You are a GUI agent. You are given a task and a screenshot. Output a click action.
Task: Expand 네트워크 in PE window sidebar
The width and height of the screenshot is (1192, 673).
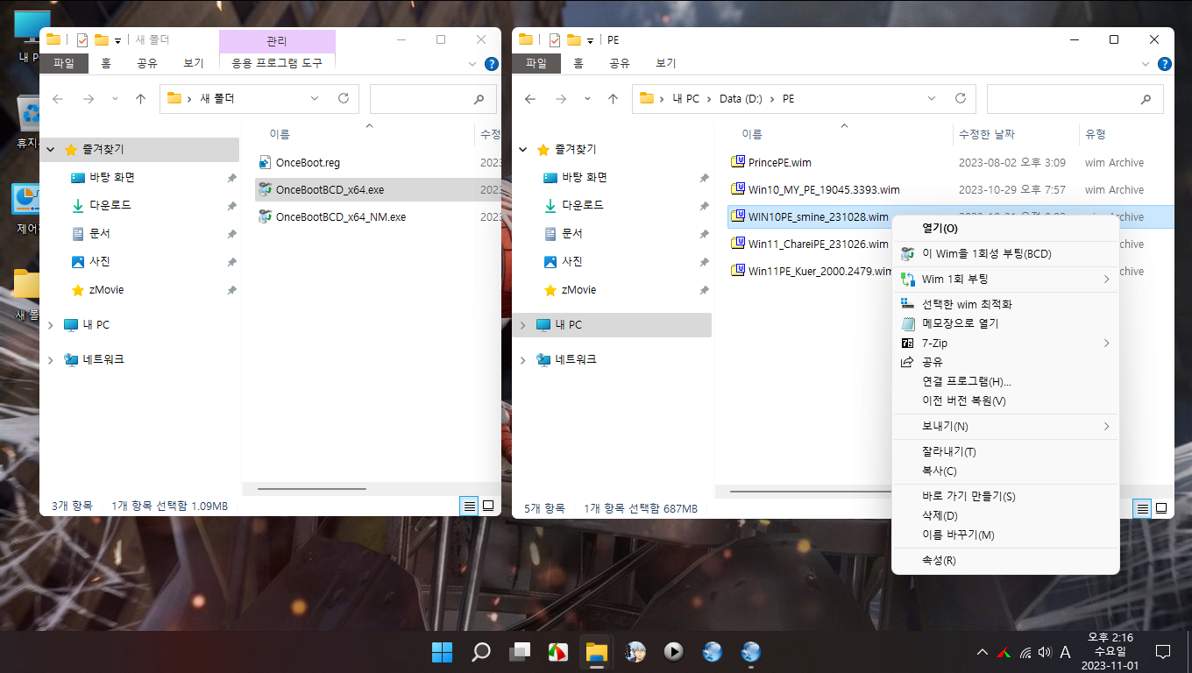pos(523,360)
